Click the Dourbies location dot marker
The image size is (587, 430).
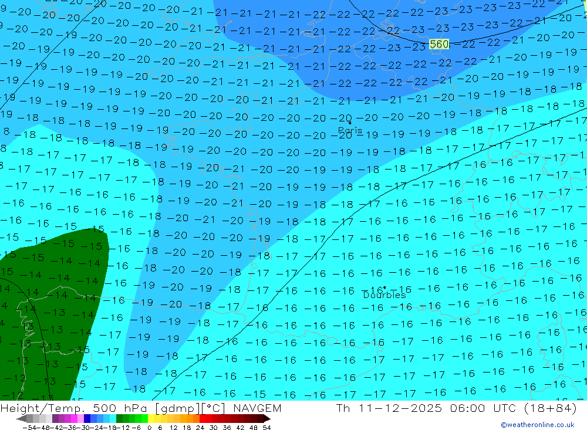384,288
